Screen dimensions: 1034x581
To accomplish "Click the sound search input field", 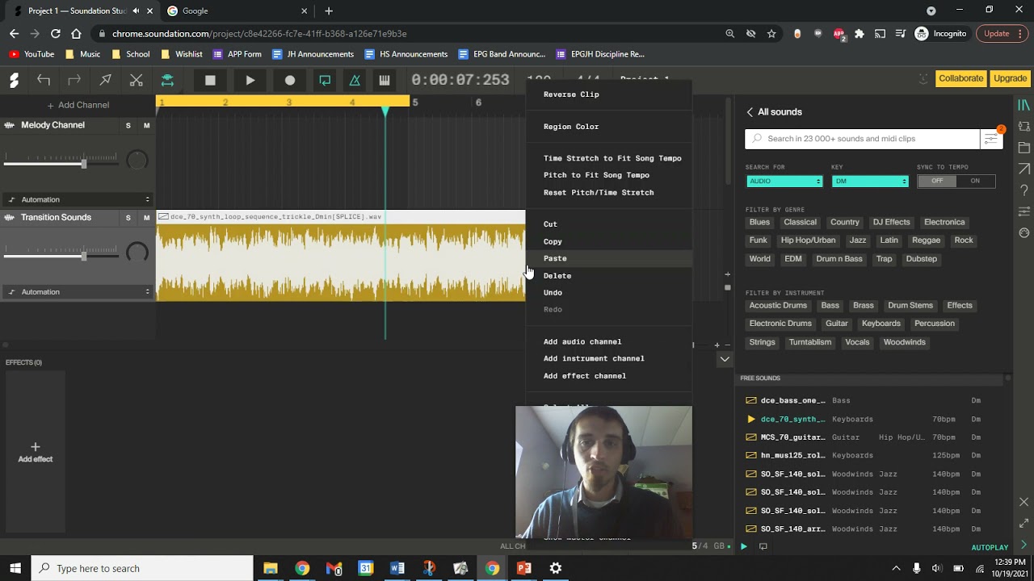I will 862,139.
